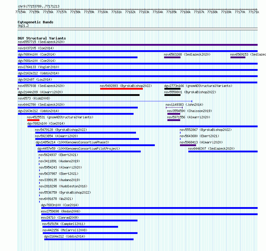Click chr9:77153789..77171213 region text

(x=39, y=7)
